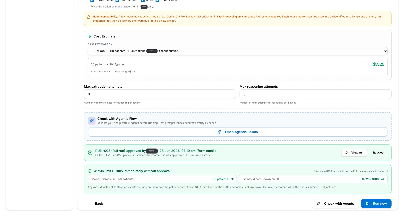Click the $7.25 total cost estimate
This screenshot has height=216, width=404.
379,64
